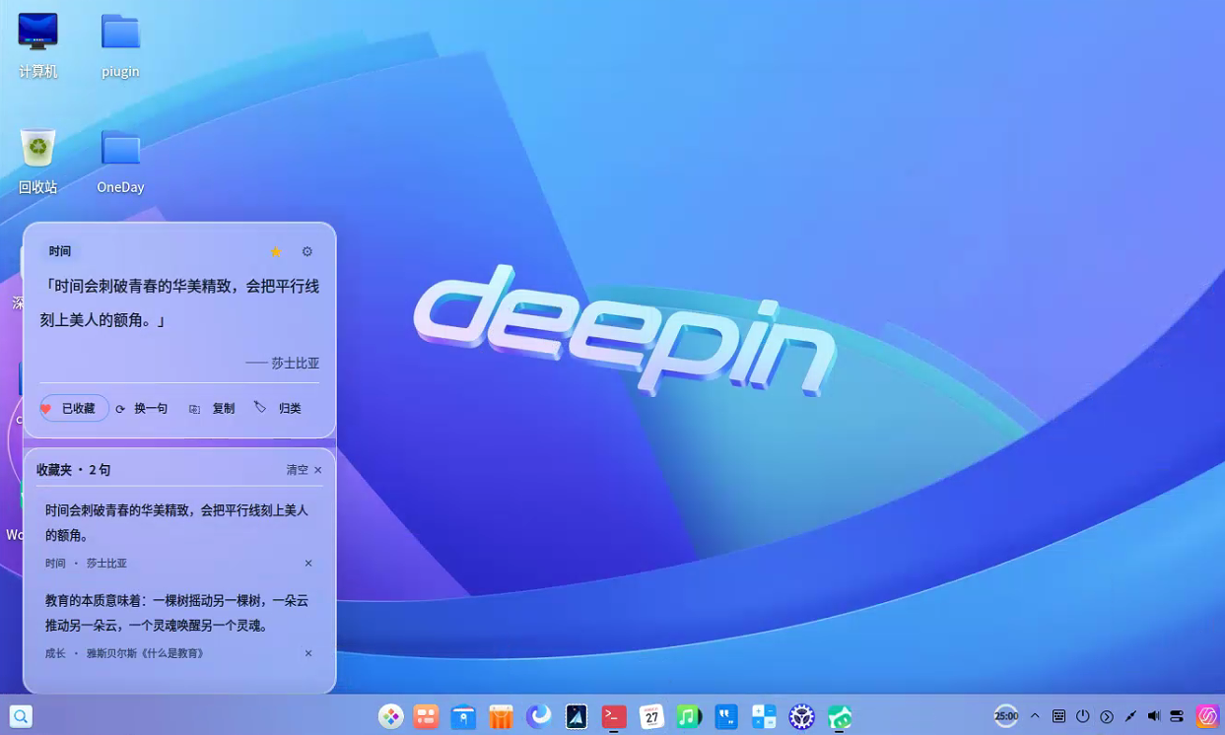This screenshot has height=735, width=1225.
Task: Open the orange multitasking view dock icon
Action: 426,716
